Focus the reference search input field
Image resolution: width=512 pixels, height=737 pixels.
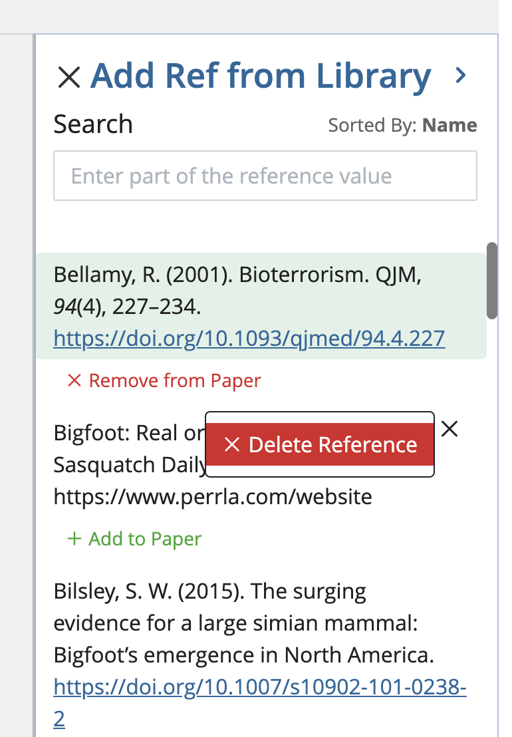pos(265,176)
